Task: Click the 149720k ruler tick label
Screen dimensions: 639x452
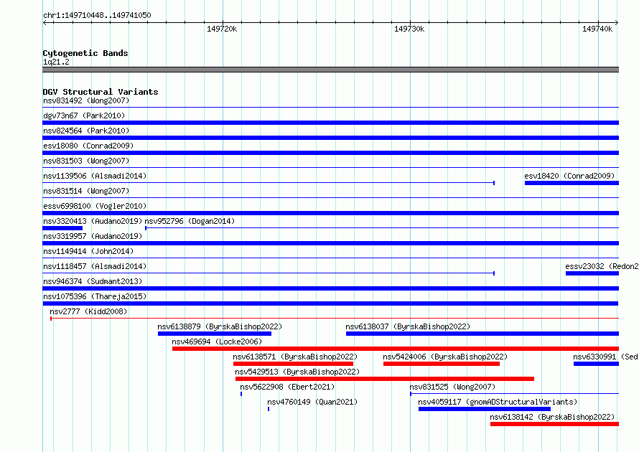Action: (x=222, y=29)
